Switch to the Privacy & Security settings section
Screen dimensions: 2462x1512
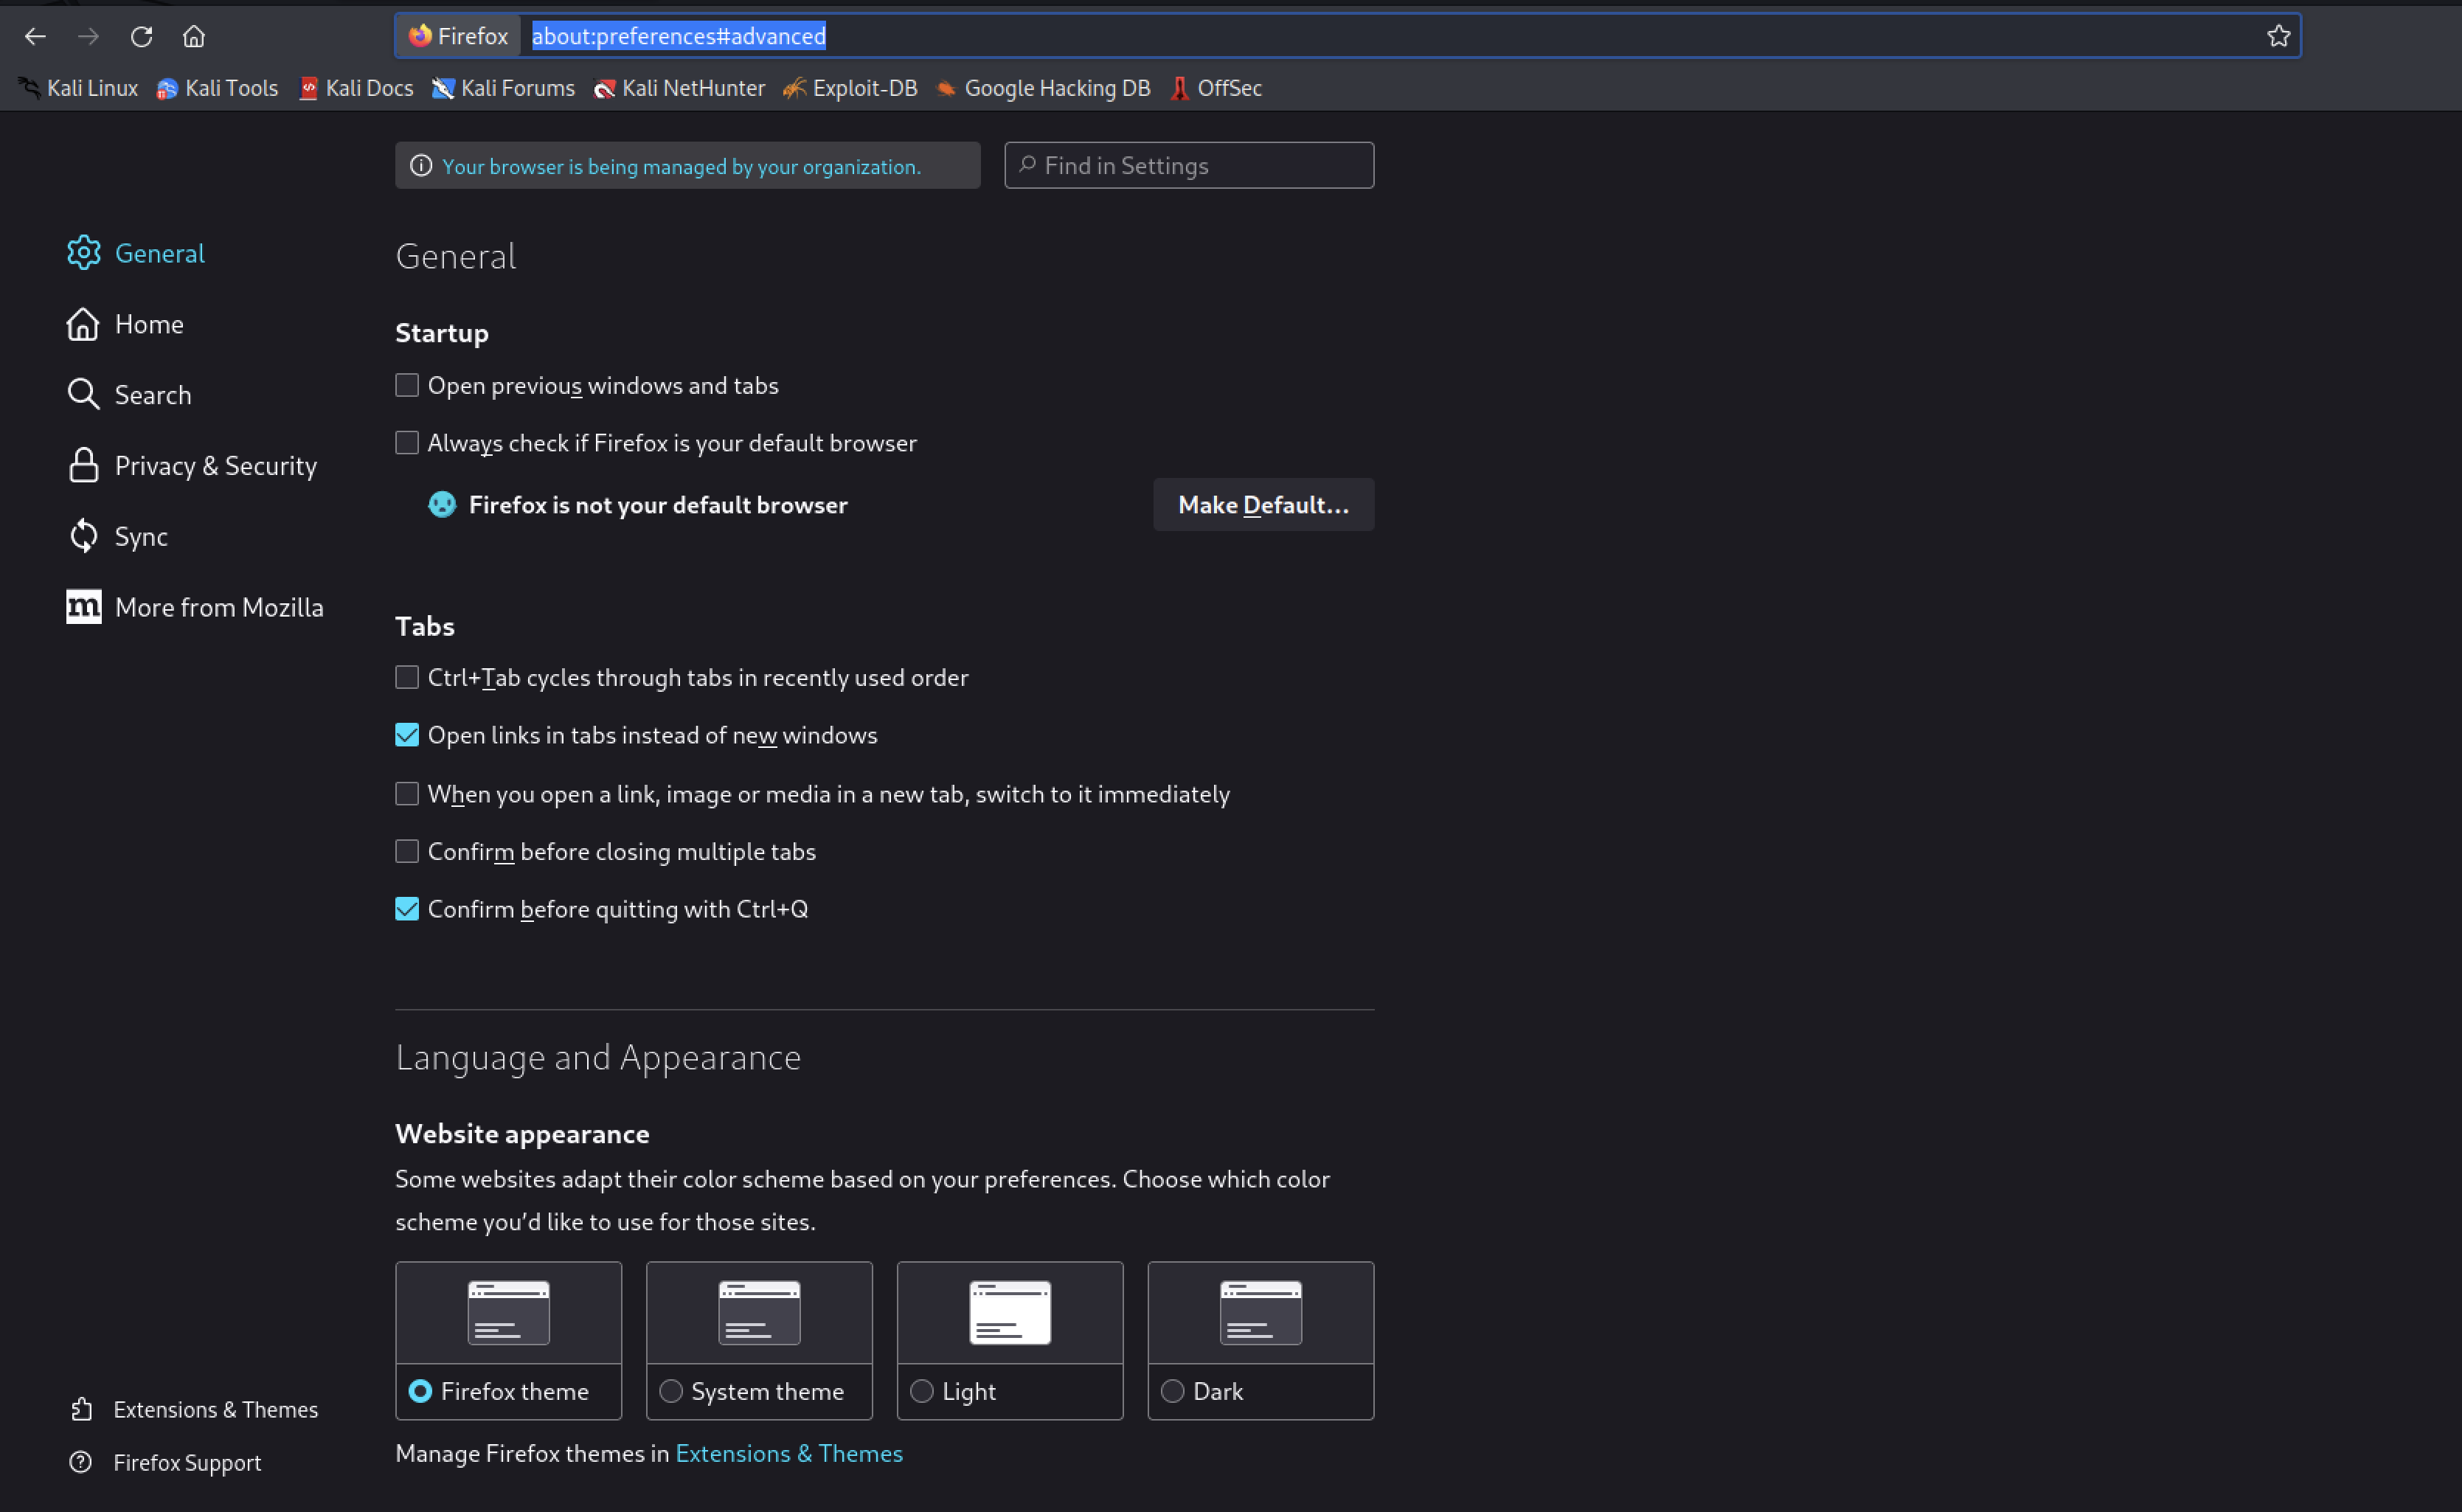215,465
